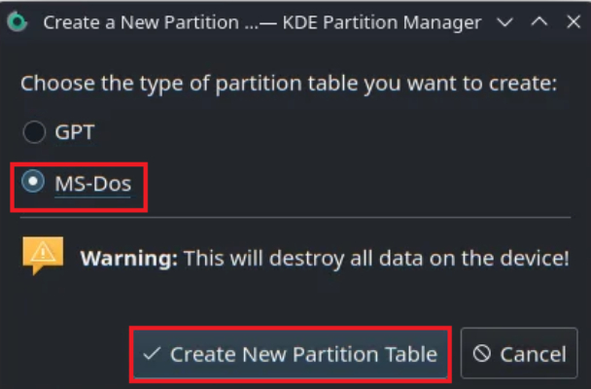Click the yellow warning triangle icon

(x=43, y=255)
